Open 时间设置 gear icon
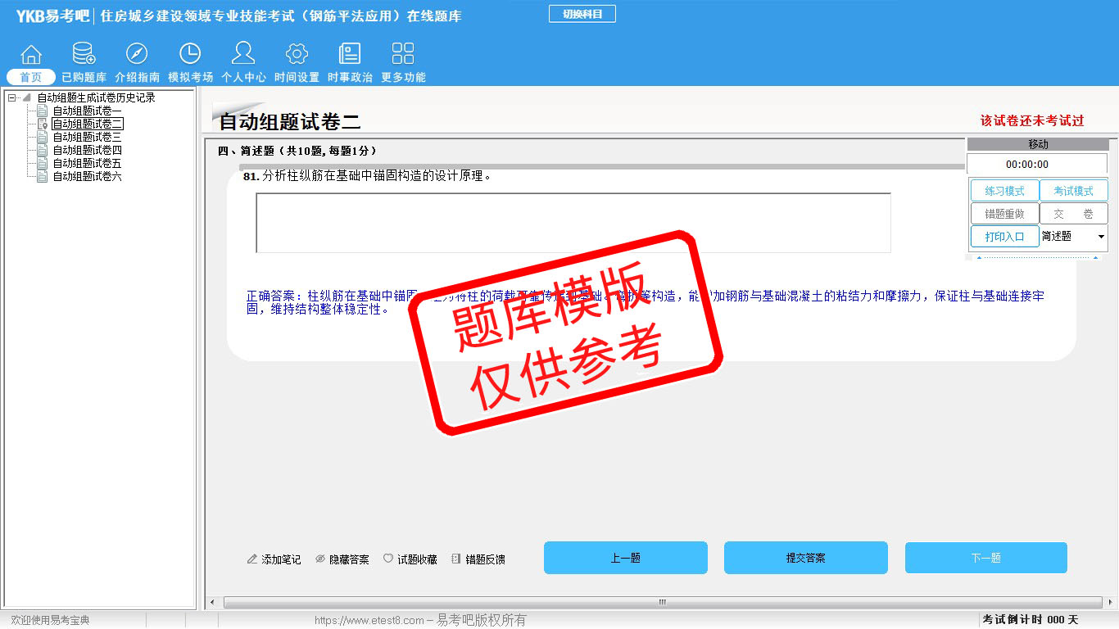 (x=297, y=55)
